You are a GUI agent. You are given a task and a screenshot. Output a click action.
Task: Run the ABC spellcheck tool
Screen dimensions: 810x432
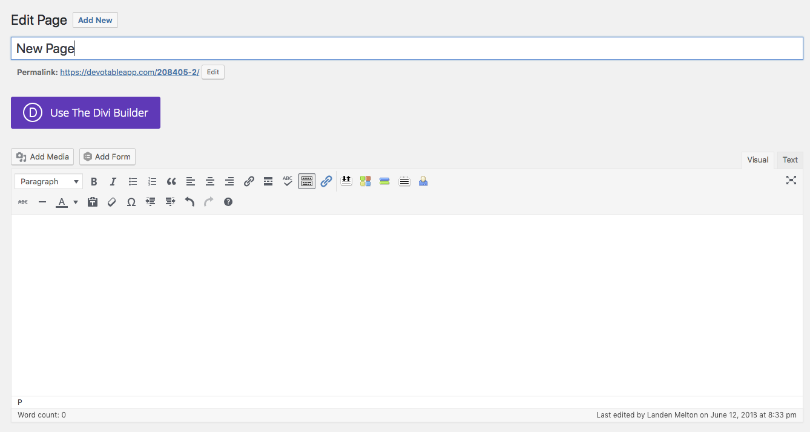pos(288,181)
